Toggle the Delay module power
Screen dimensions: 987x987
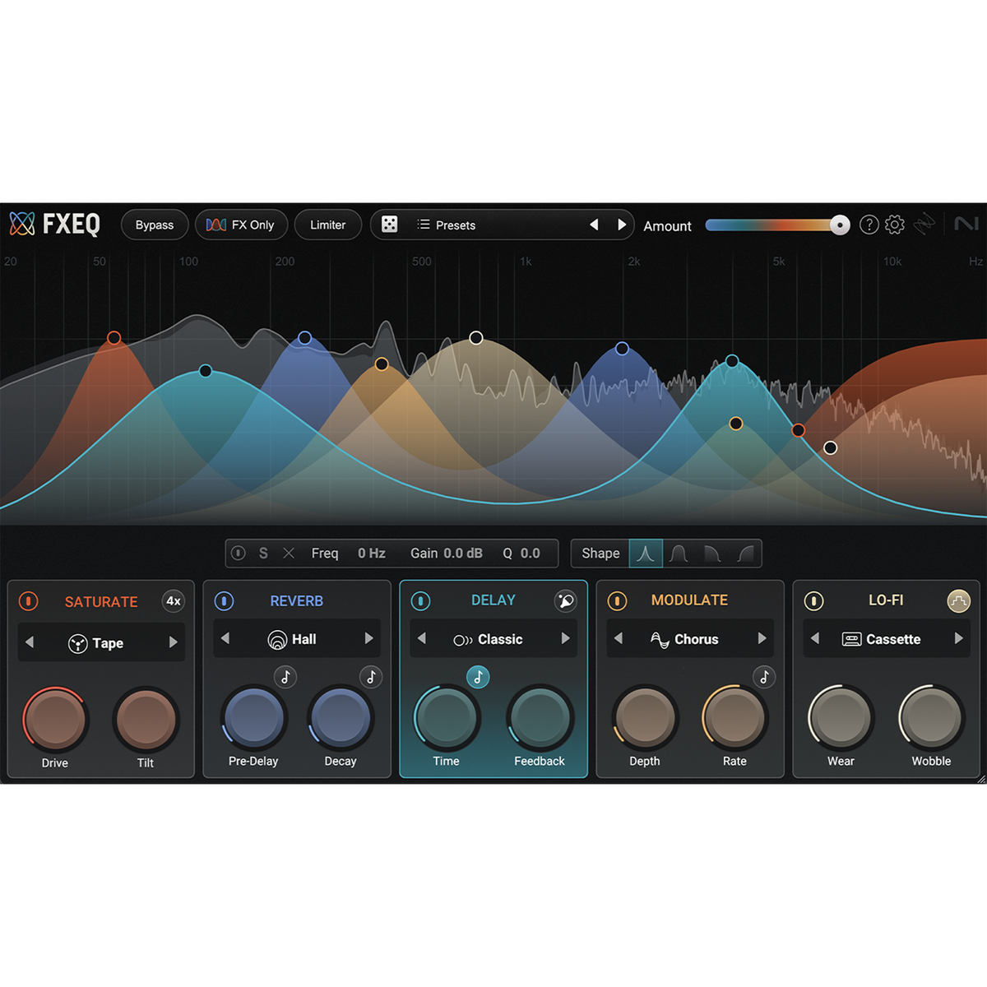coord(420,600)
